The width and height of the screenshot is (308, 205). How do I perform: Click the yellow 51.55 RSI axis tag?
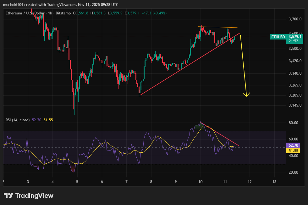coord(293,151)
